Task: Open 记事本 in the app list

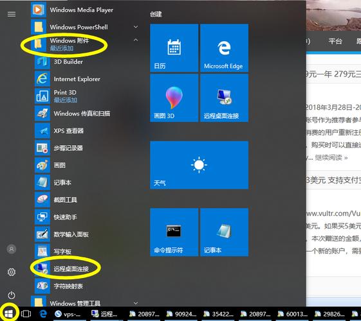Action: pos(88,182)
